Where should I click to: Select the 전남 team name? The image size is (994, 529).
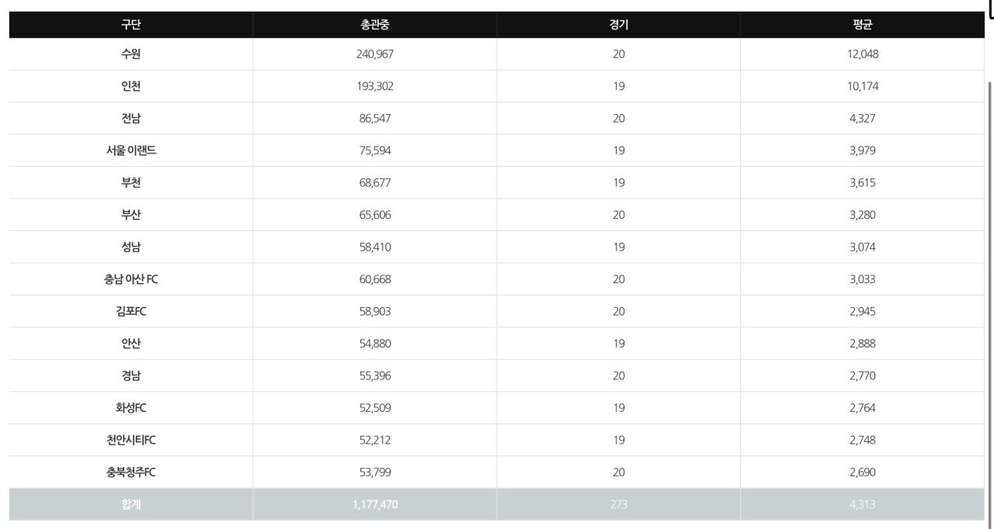point(130,119)
